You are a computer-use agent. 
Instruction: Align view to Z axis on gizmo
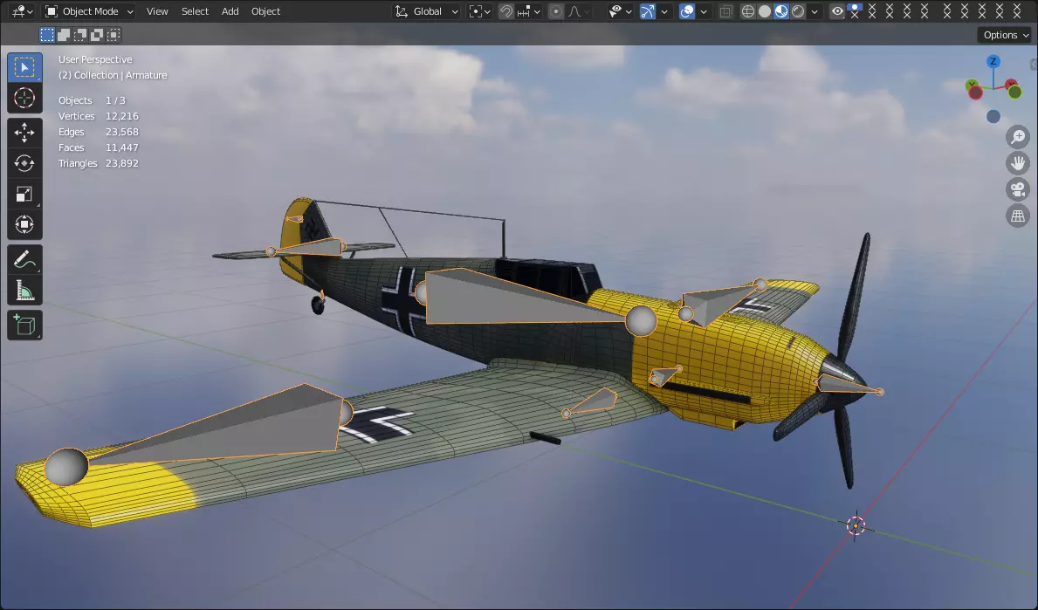pos(993,62)
